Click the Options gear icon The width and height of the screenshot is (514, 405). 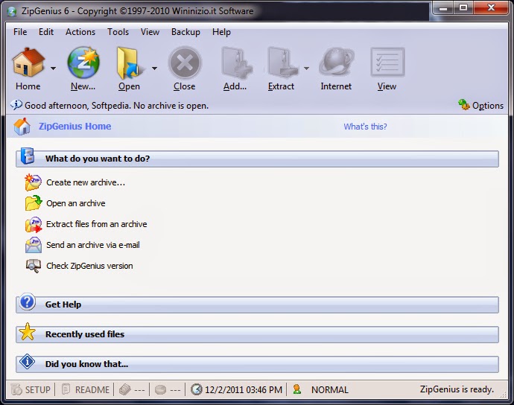click(x=464, y=105)
